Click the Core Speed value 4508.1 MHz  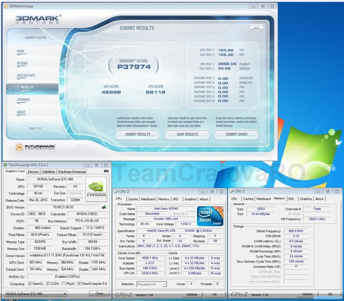(x=150, y=258)
